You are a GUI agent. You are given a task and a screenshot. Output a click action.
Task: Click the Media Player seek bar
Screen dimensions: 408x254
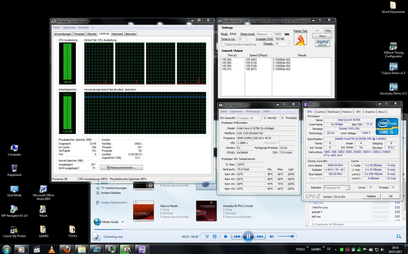(246, 229)
